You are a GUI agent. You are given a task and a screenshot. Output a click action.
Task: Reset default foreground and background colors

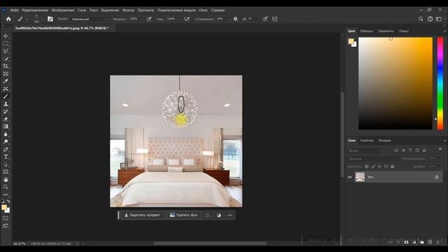pyautogui.click(x=3, y=202)
